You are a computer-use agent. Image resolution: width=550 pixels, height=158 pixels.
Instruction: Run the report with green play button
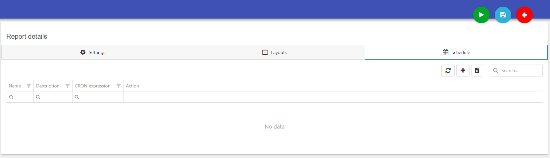tap(481, 15)
